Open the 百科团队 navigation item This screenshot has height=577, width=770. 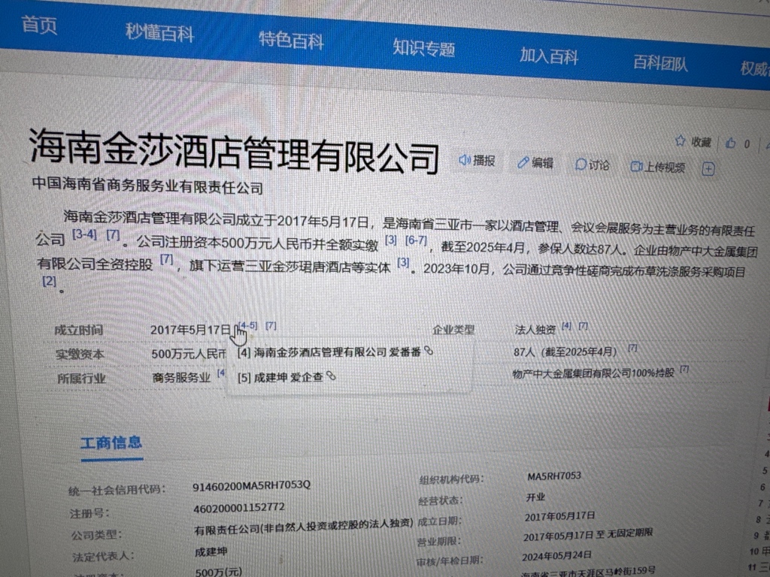tap(660, 63)
